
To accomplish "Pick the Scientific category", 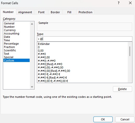I will coord(16,50).
